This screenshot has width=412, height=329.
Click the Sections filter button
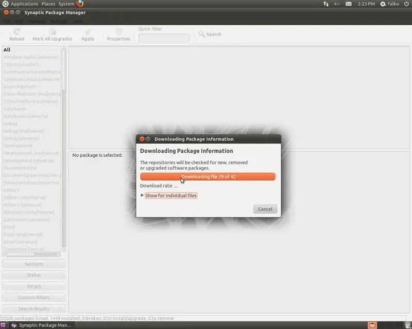pyautogui.click(x=34, y=264)
